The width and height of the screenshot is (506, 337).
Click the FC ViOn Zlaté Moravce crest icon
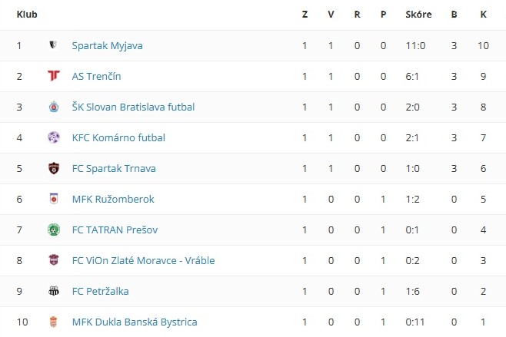[x=54, y=260]
